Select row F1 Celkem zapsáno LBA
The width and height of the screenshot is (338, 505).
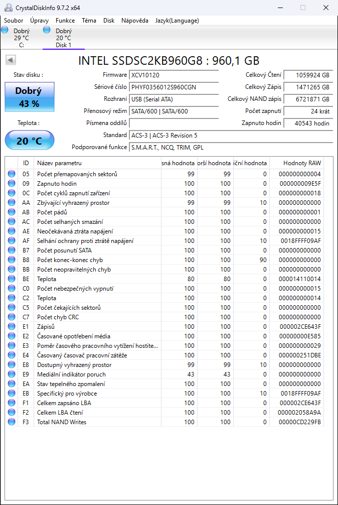(164, 403)
